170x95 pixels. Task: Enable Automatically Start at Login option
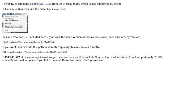click(14, 28)
